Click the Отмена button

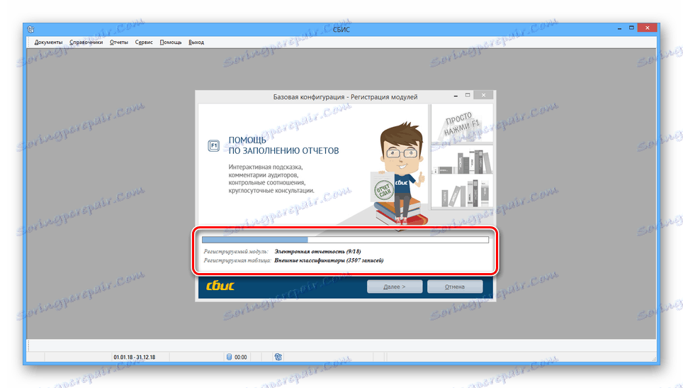point(455,287)
